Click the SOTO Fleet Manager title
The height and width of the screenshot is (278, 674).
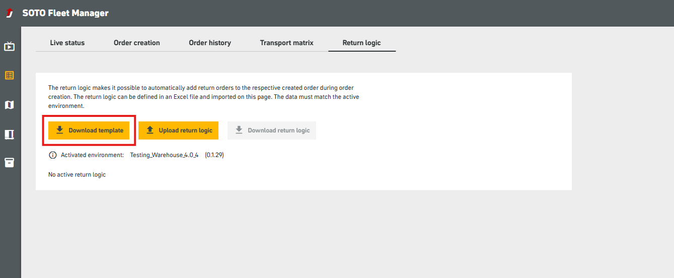[x=65, y=13]
